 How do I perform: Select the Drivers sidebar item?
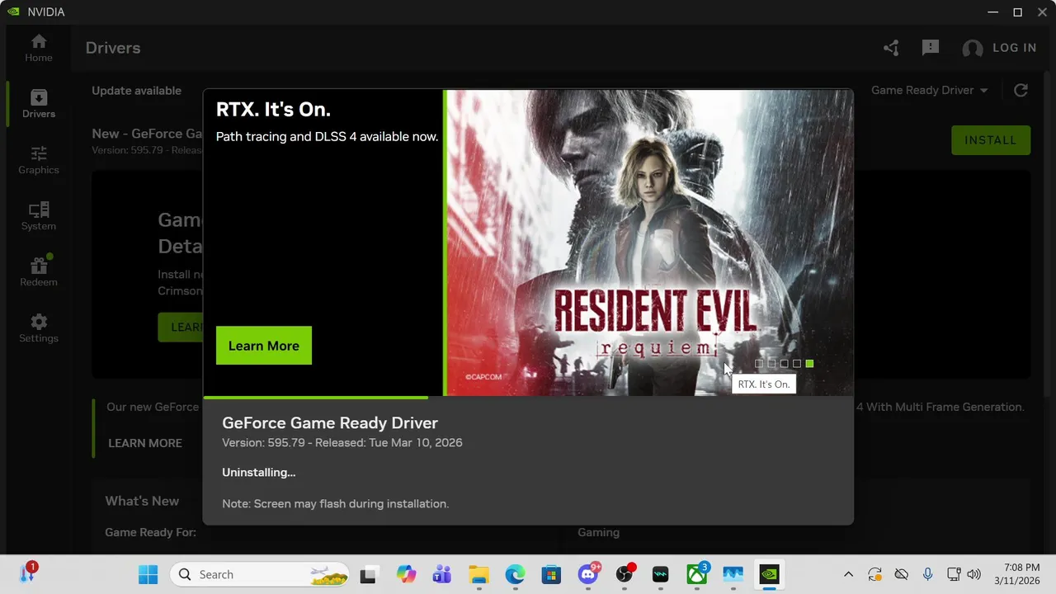[38, 105]
